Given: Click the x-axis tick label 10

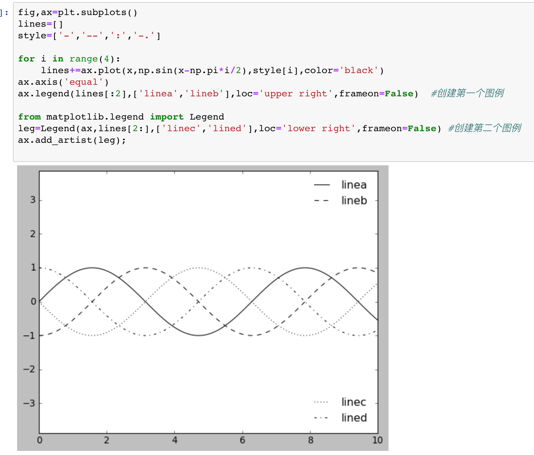Looking at the screenshot, I should [378, 440].
